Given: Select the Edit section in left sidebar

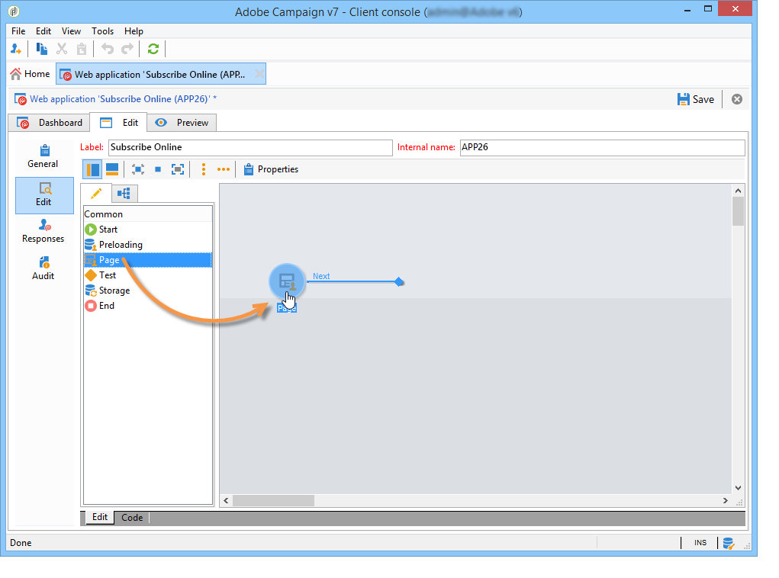Looking at the screenshot, I should (x=44, y=195).
